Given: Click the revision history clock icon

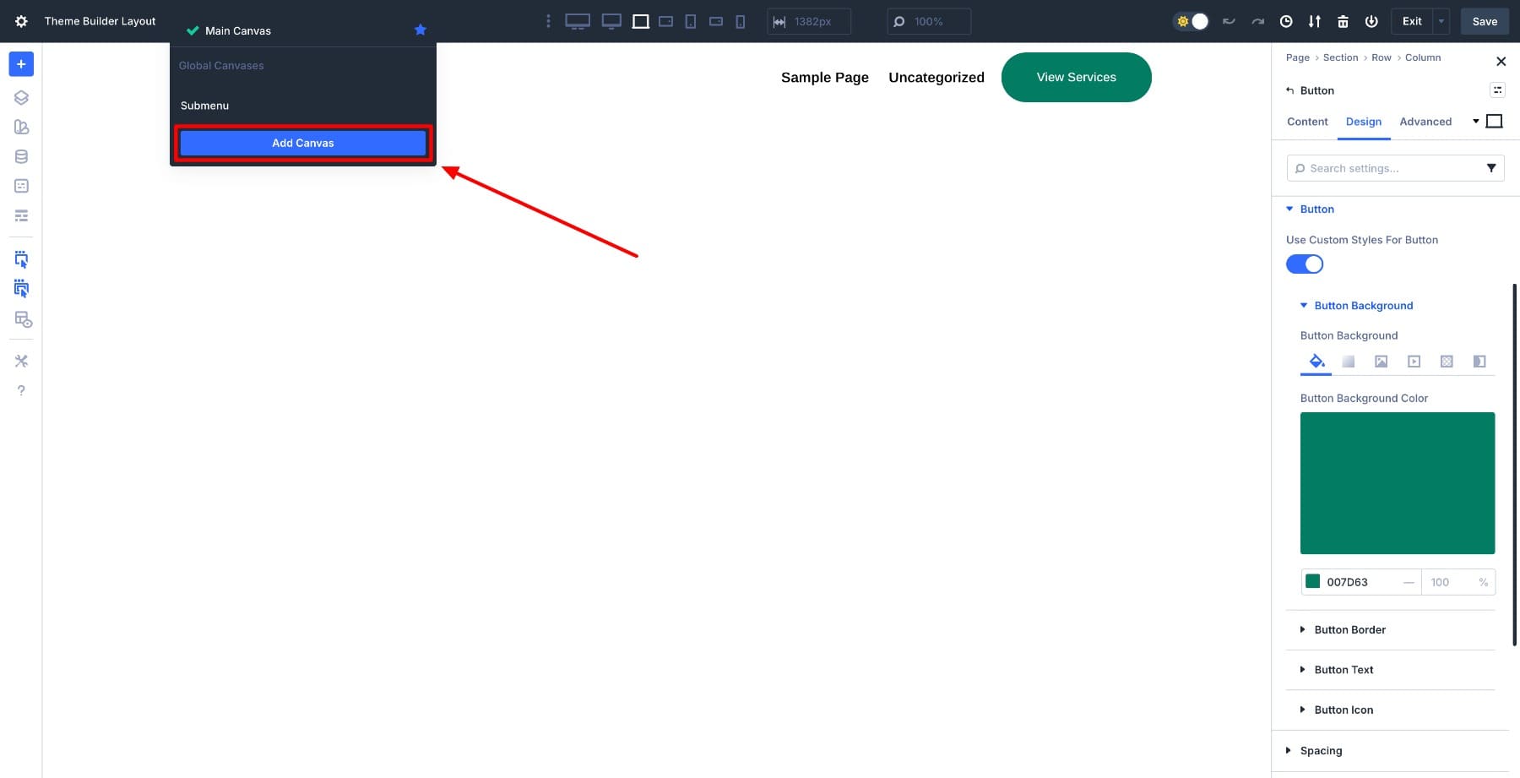Looking at the screenshot, I should pyautogui.click(x=1286, y=21).
